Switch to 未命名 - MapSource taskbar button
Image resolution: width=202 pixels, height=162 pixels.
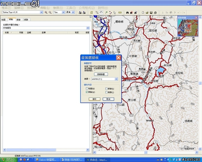(98, 160)
